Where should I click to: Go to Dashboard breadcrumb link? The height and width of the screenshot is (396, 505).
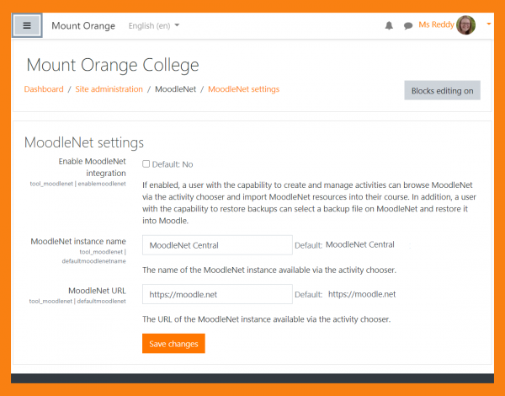click(x=44, y=89)
